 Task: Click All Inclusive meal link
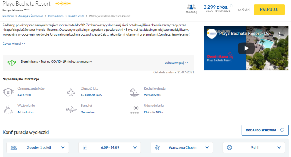coord(25,112)
